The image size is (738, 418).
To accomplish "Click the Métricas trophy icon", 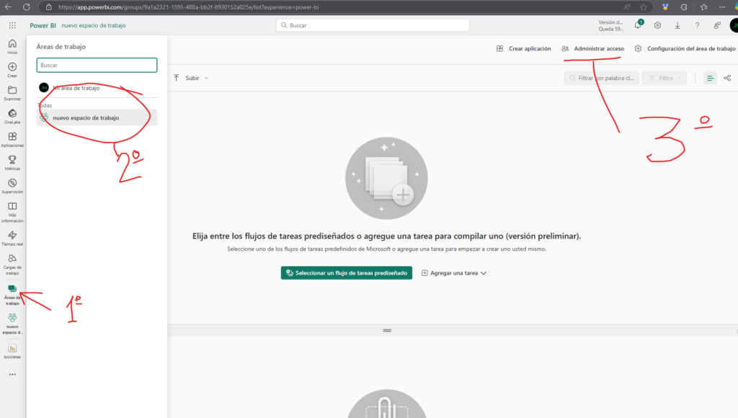I will (12, 160).
